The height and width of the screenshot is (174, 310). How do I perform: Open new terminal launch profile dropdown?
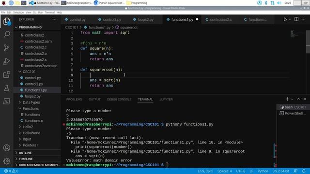tap(292, 99)
